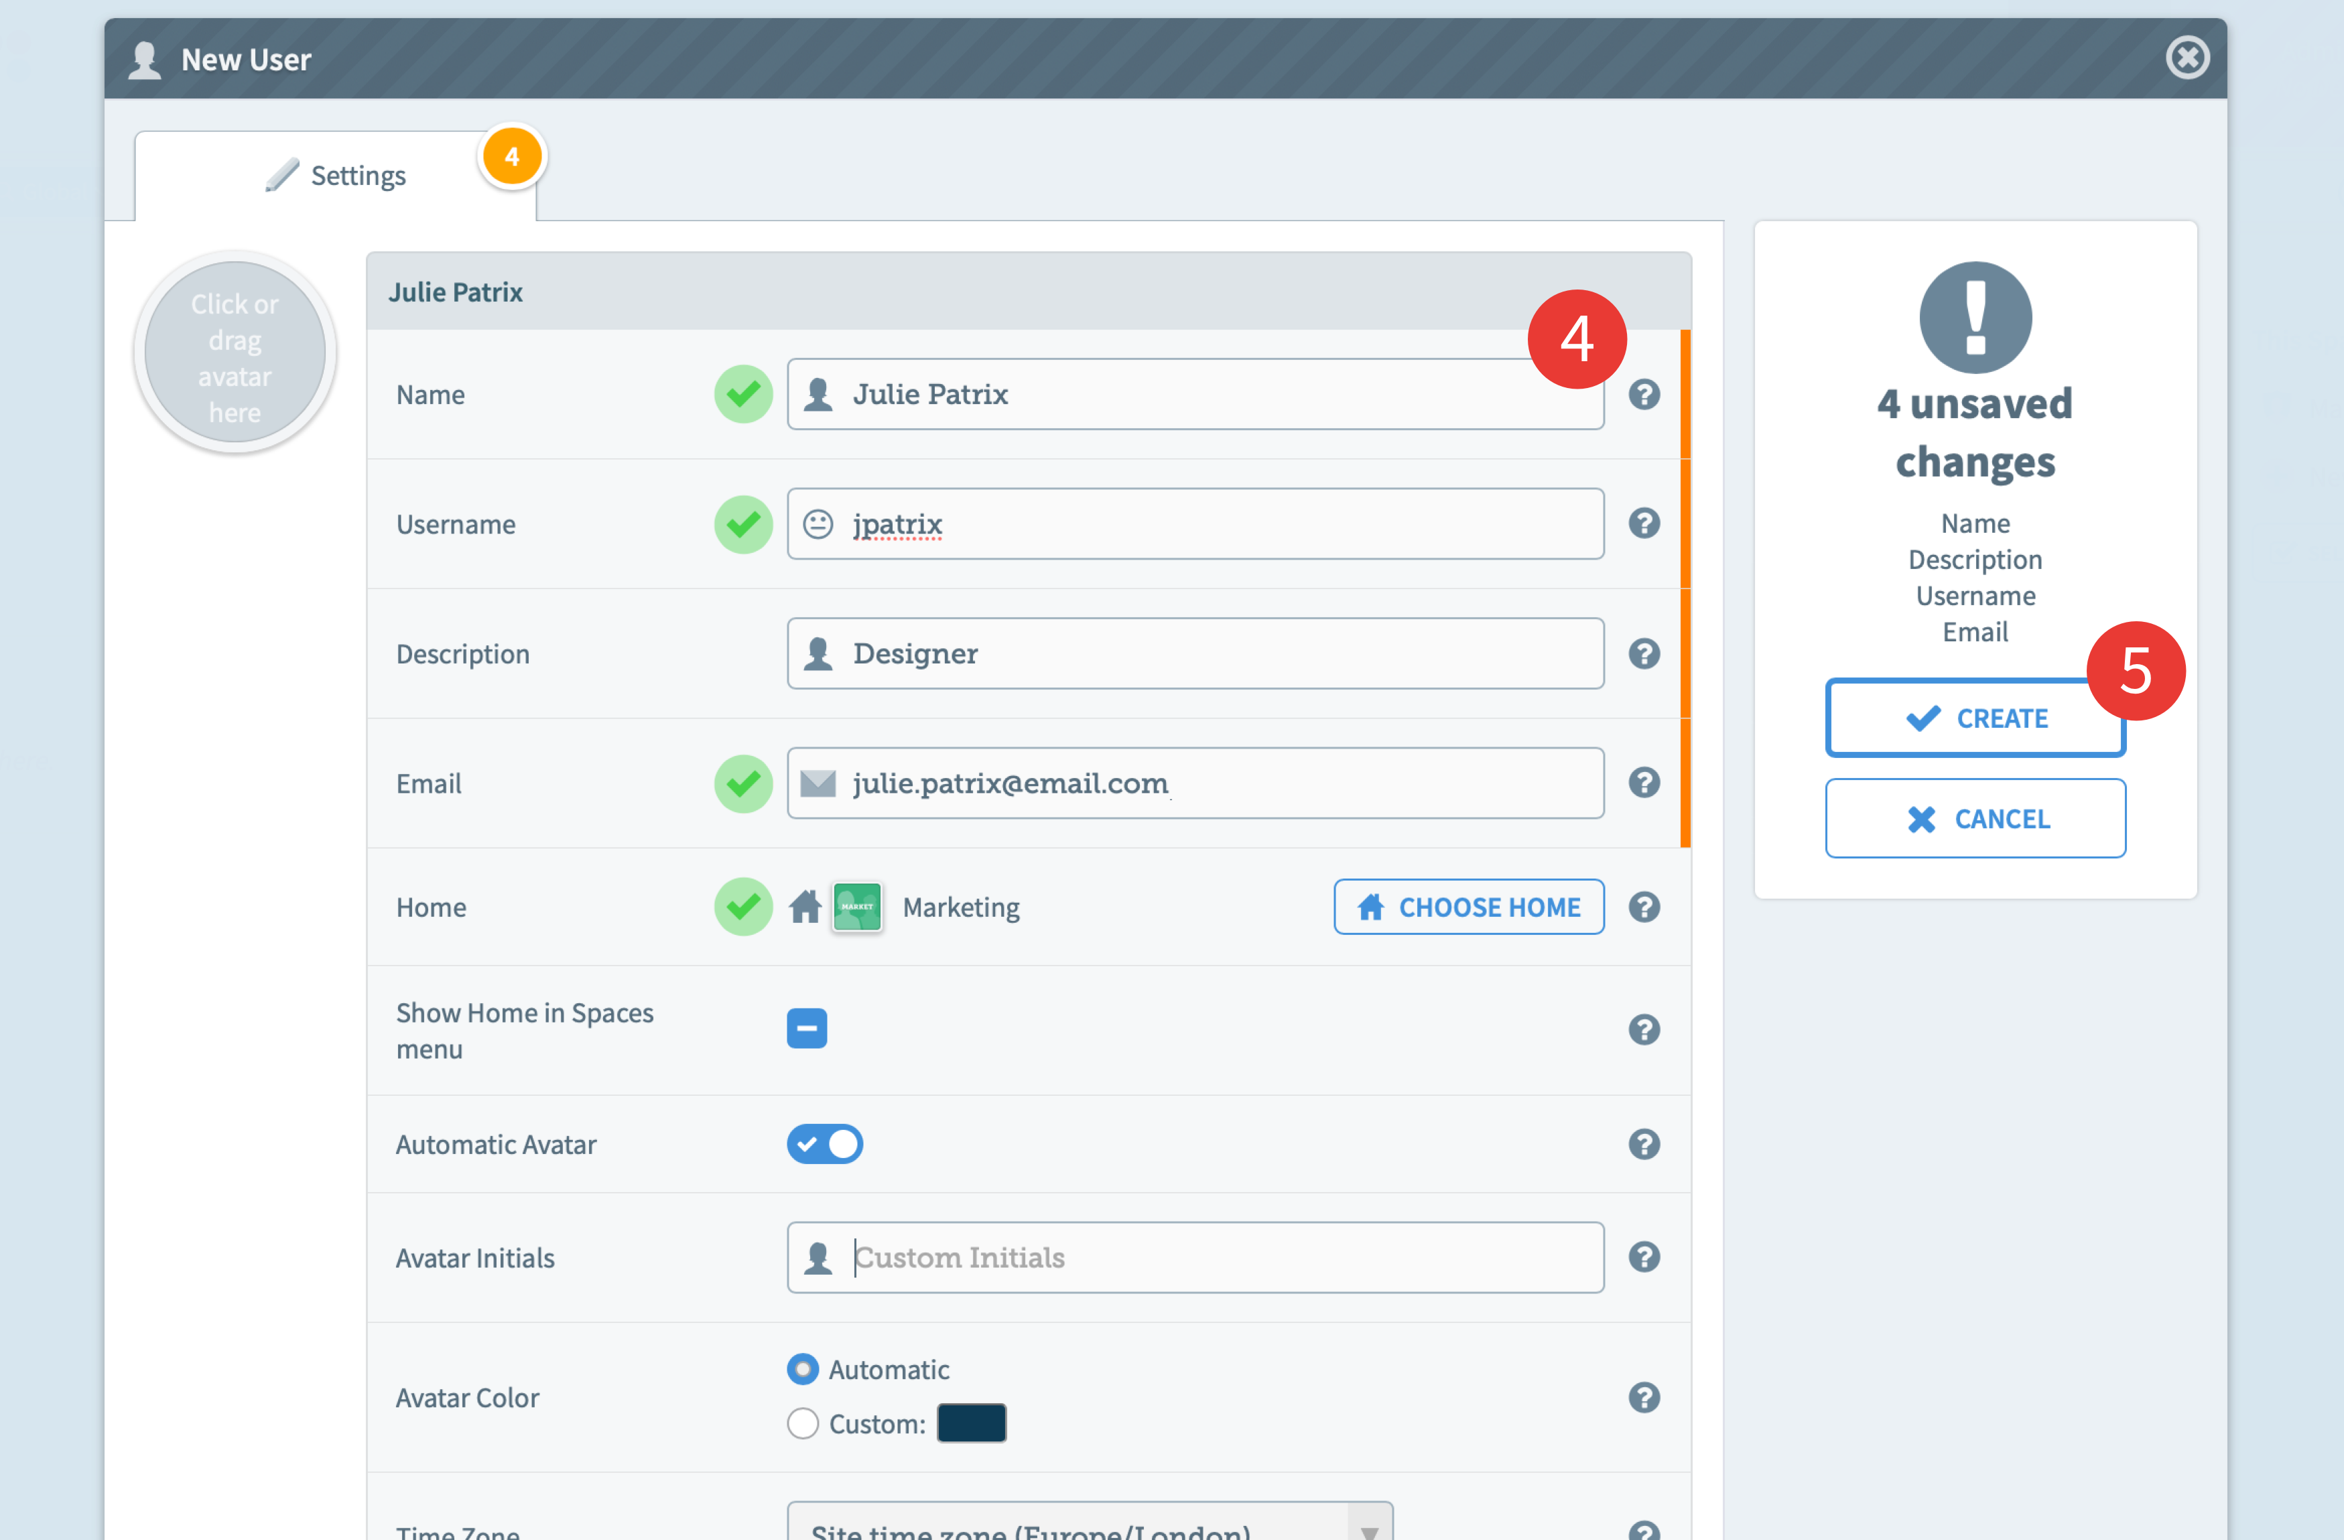Click the Email input field
Viewport: 2344px width, 1540px height.
(x=1195, y=784)
